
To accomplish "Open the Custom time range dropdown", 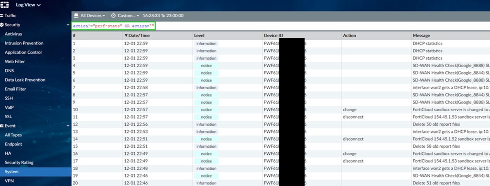I will (x=125, y=15).
